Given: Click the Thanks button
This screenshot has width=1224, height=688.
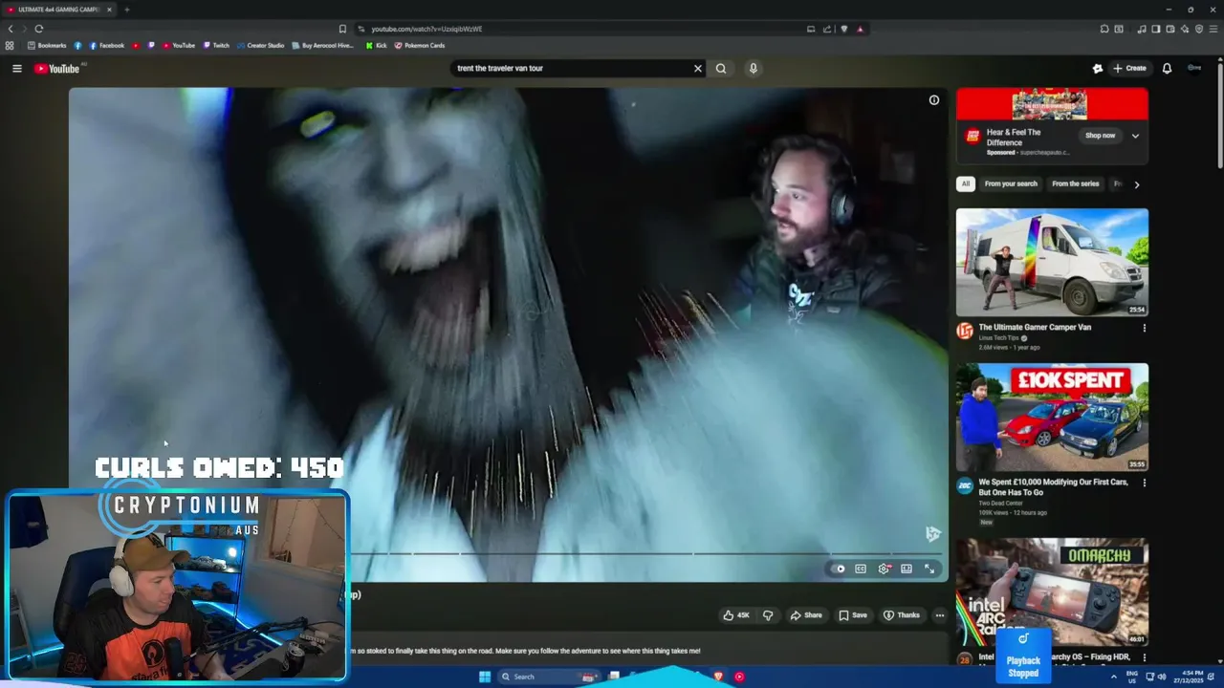Looking at the screenshot, I should pyautogui.click(x=902, y=615).
